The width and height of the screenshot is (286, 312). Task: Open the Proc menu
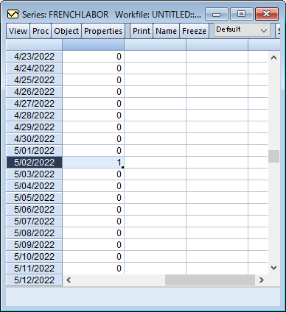click(41, 31)
